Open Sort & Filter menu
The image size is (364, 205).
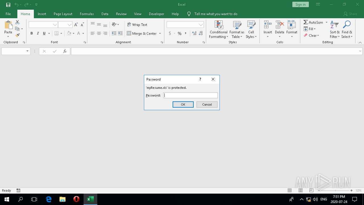[x=335, y=29]
